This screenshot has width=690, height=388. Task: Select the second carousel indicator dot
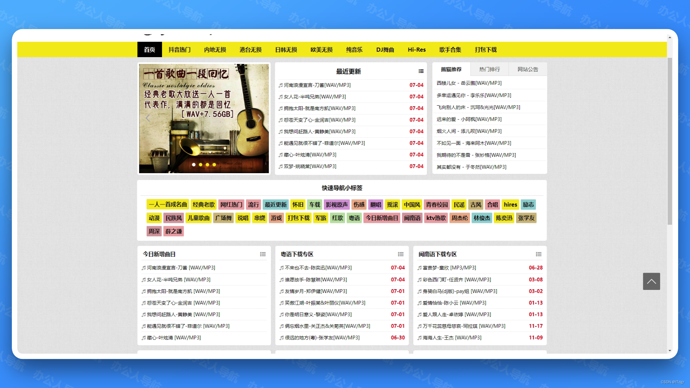pyautogui.click(x=201, y=165)
